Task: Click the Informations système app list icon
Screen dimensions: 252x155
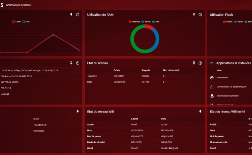Action: [x=212, y=96]
